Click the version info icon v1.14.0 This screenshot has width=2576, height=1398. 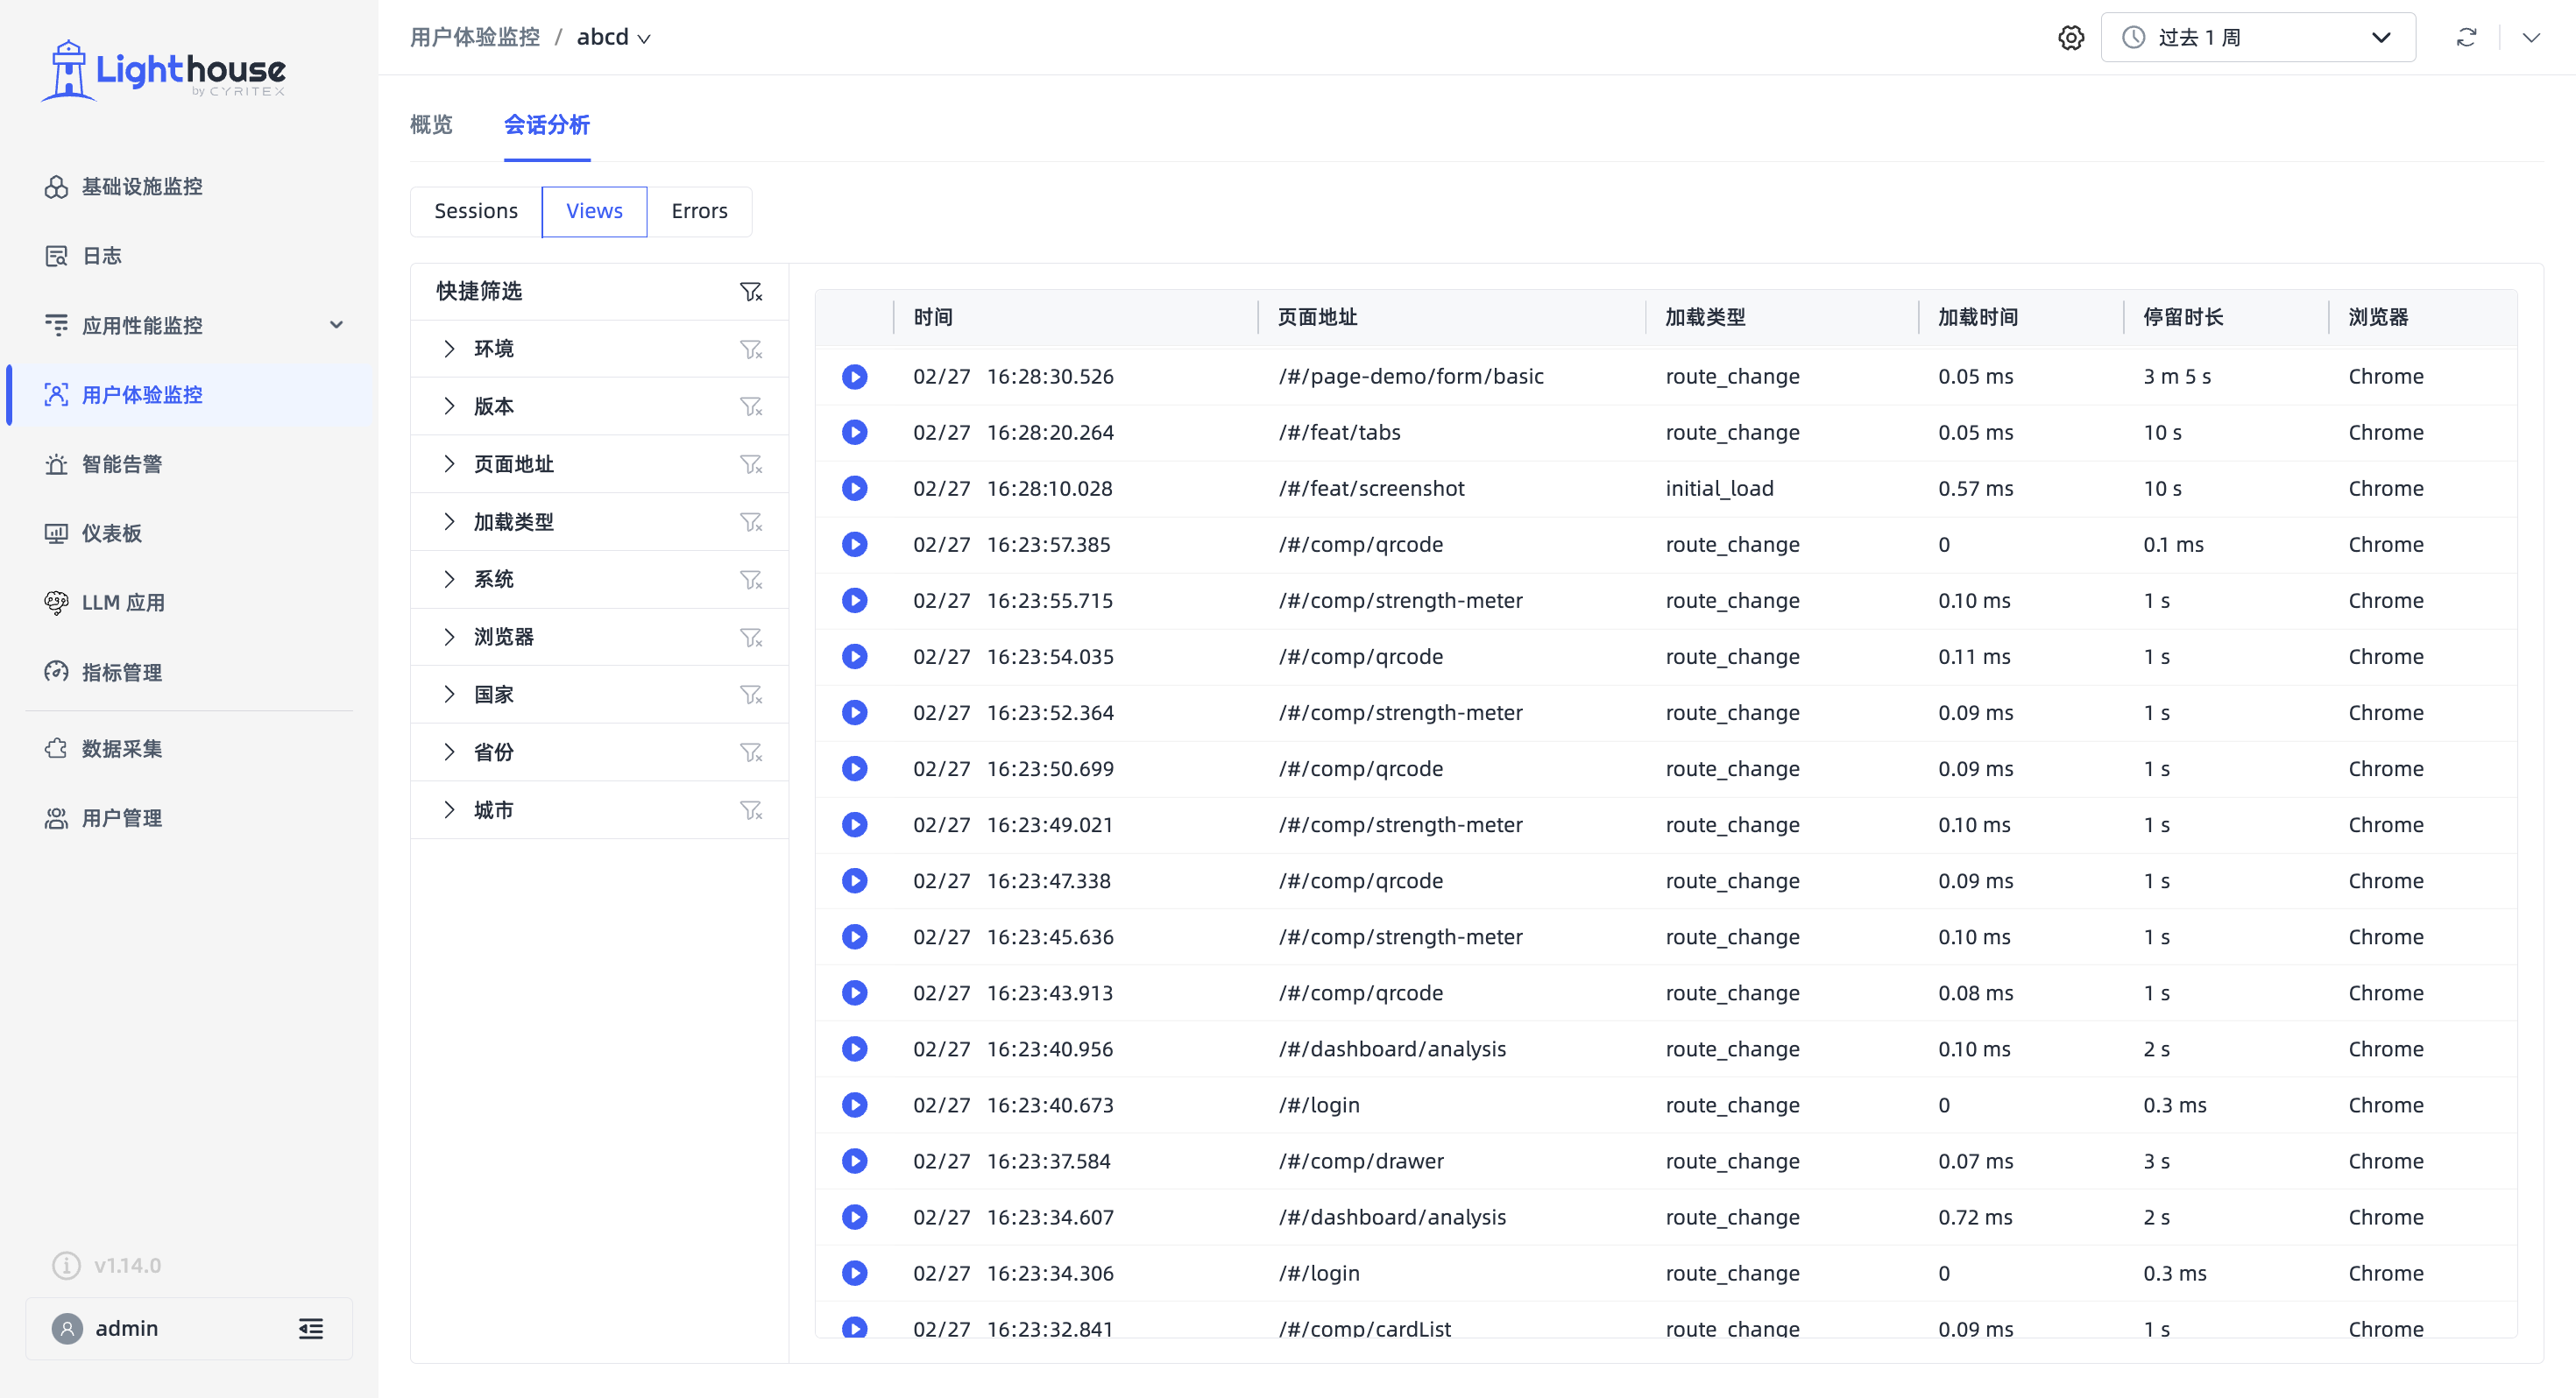click(x=66, y=1266)
